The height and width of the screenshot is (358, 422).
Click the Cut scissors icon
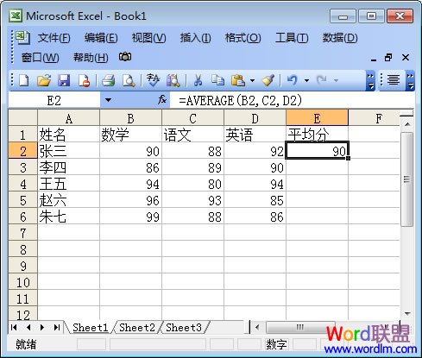pyautogui.click(x=198, y=80)
